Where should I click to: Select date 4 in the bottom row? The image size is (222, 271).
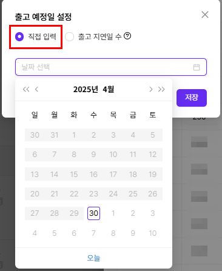tap(35, 233)
